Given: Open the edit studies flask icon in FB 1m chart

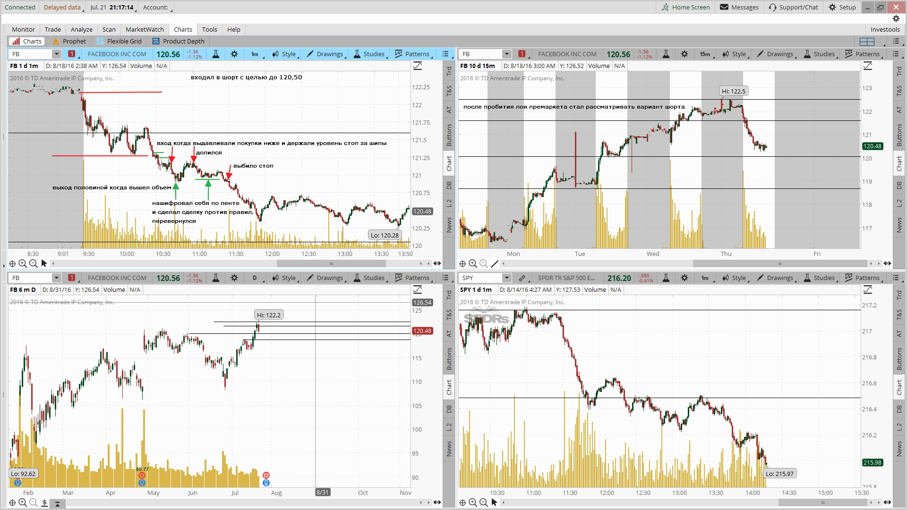Looking at the screenshot, I should 215,54.
